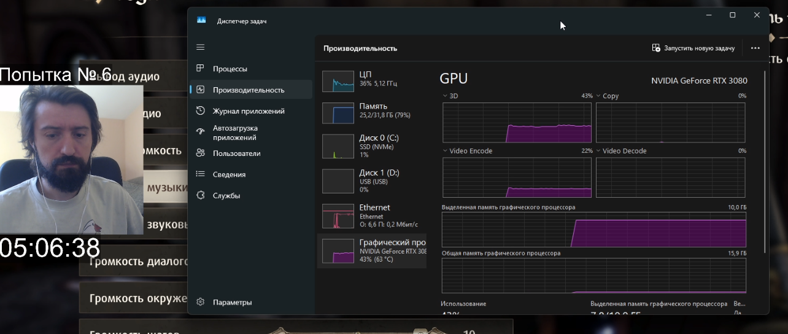Click the webcam overlay thumbnail

pyautogui.click(x=71, y=160)
